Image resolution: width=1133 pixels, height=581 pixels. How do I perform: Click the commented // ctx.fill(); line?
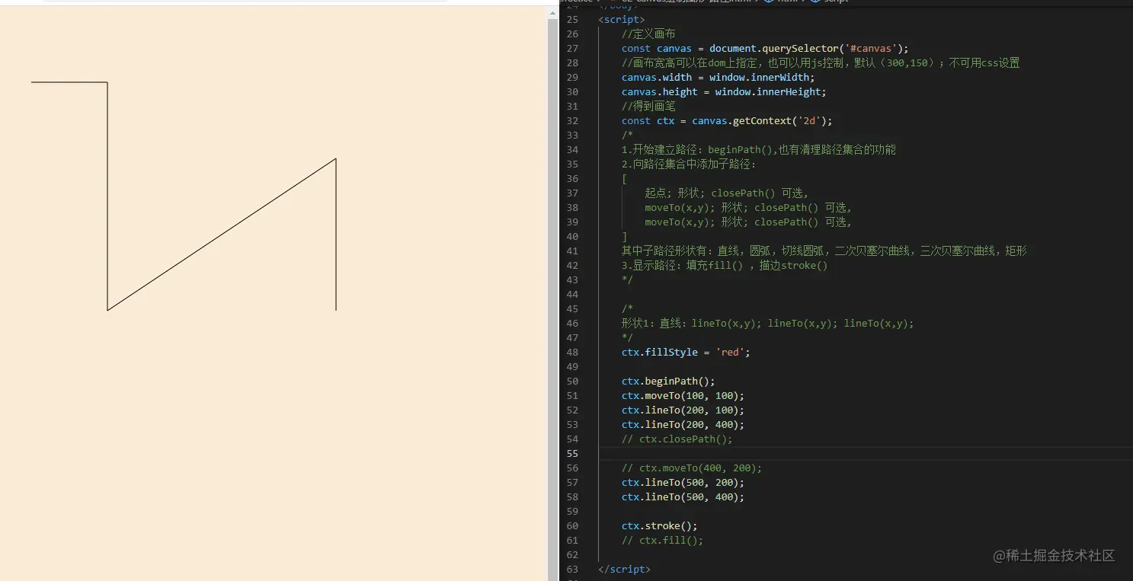pos(662,540)
